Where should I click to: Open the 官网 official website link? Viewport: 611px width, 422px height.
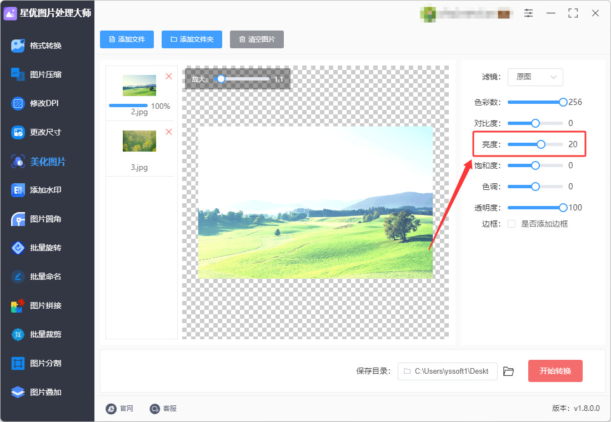(119, 408)
